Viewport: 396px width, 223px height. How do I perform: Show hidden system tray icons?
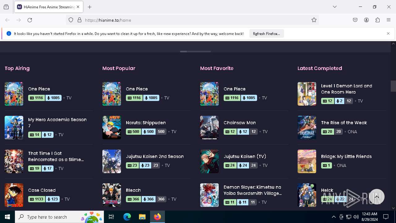point(334,217)
